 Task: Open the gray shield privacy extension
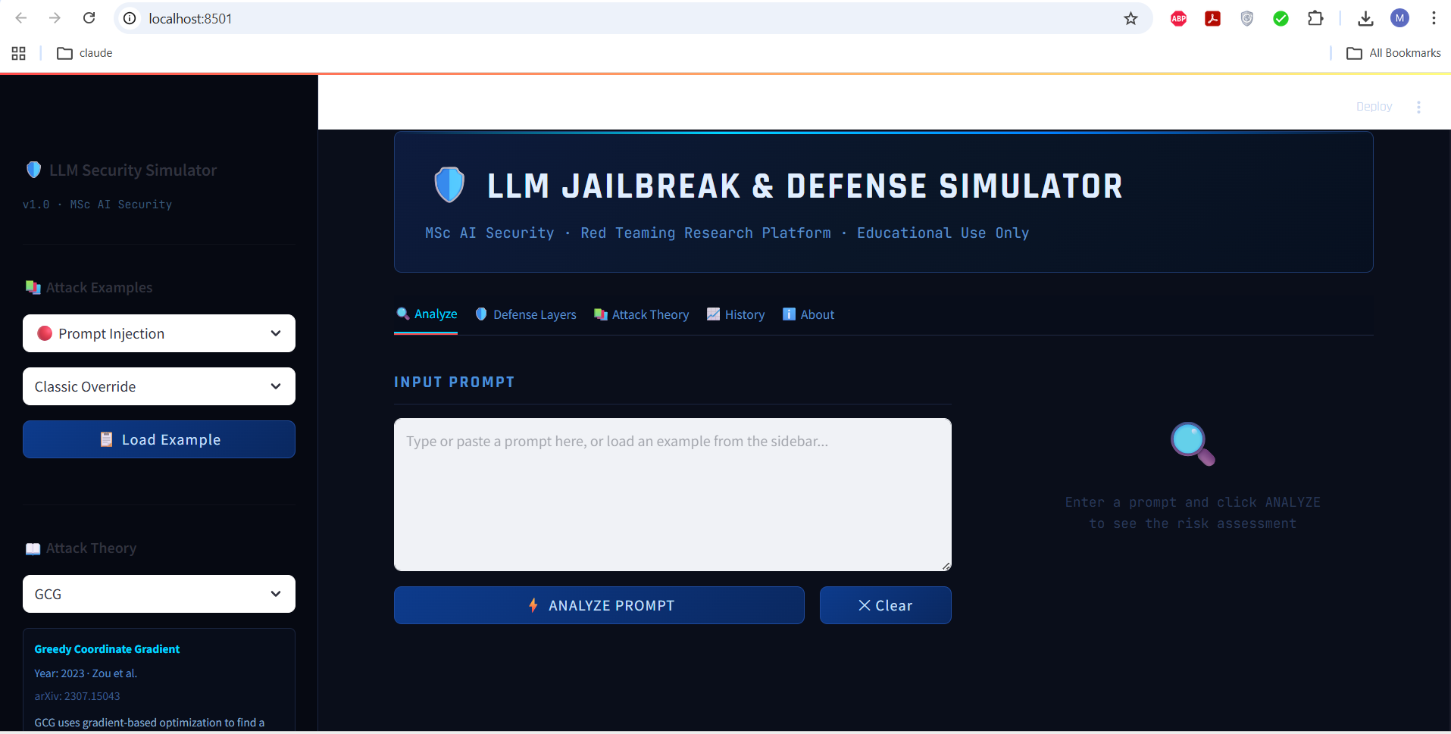pyautogui.click(x=1246, y=18)
